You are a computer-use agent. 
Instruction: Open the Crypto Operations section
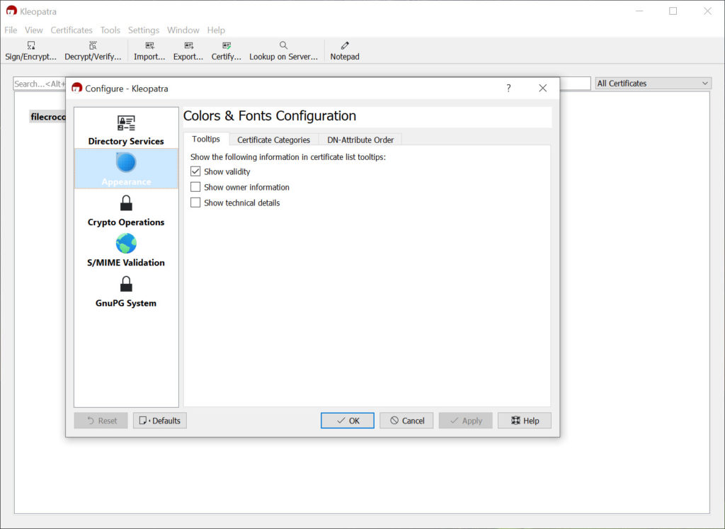(126, 210)
